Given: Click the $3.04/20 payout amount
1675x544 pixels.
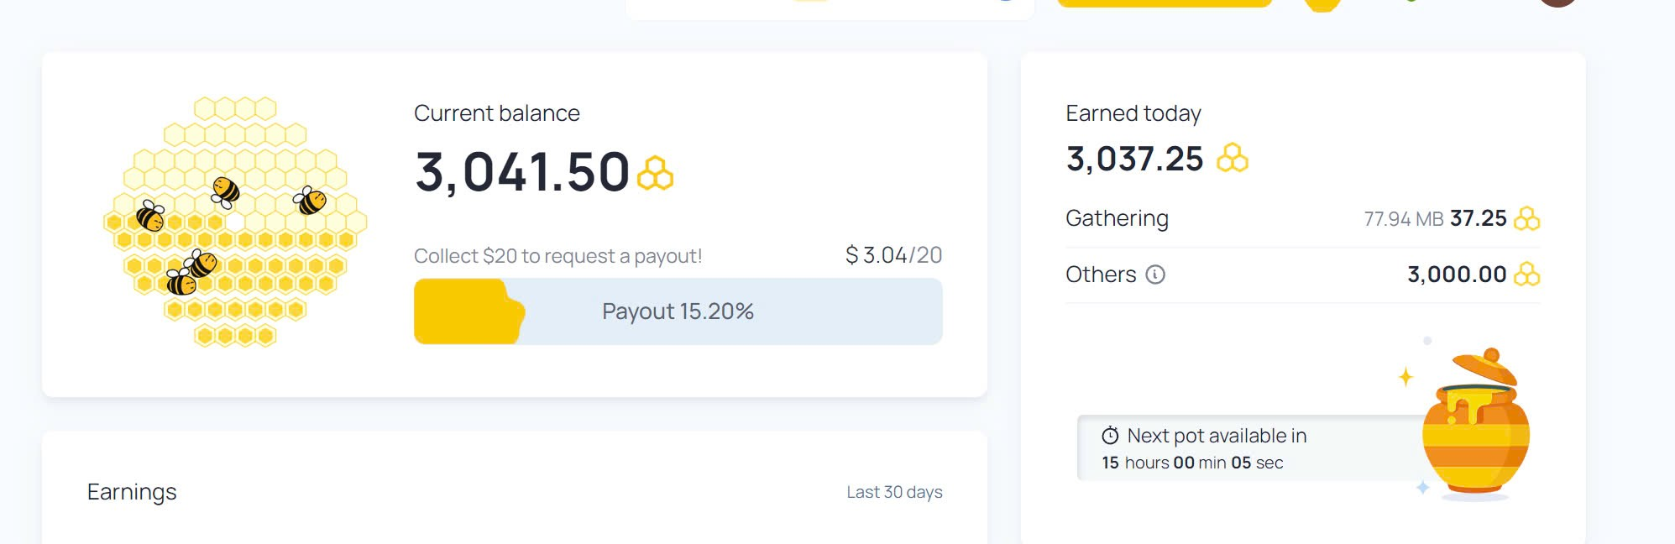Looking at the screenshot, I should [x=893, y=255].
